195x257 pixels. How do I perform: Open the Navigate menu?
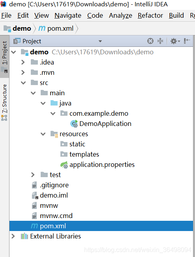pos(68,16)
